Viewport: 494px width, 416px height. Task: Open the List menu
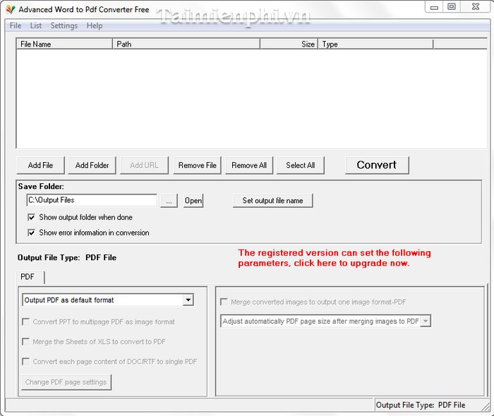click(x=36, y=25)
